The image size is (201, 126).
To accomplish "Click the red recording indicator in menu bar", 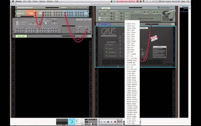I will pyautogui.click(x=138, y=1).
